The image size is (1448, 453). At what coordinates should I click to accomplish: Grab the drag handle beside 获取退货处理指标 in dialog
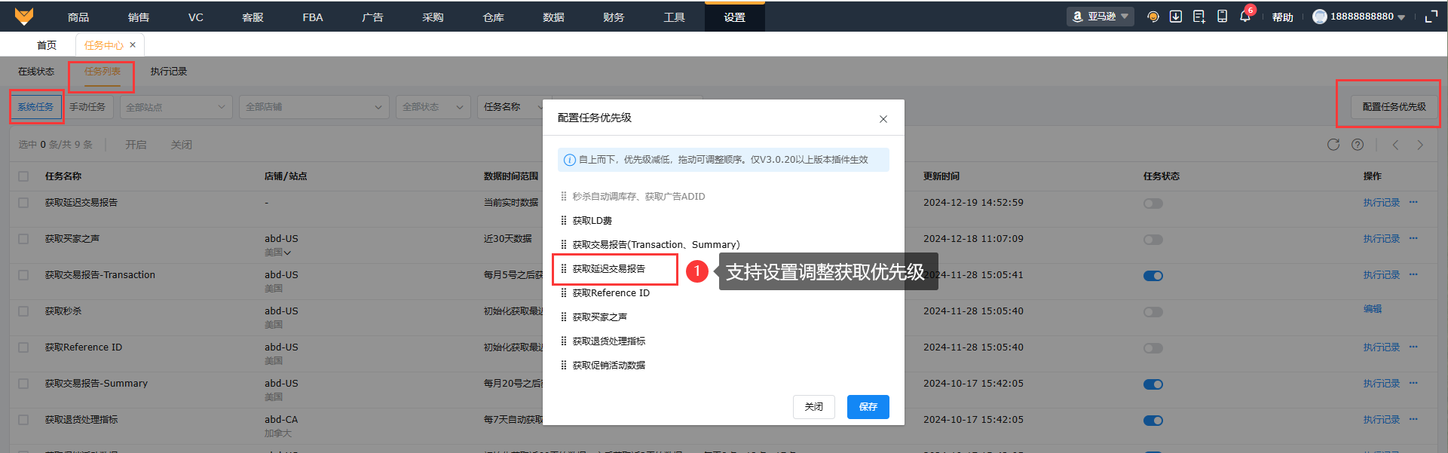pos(563,341)
